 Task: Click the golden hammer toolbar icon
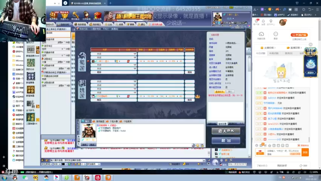75,16
